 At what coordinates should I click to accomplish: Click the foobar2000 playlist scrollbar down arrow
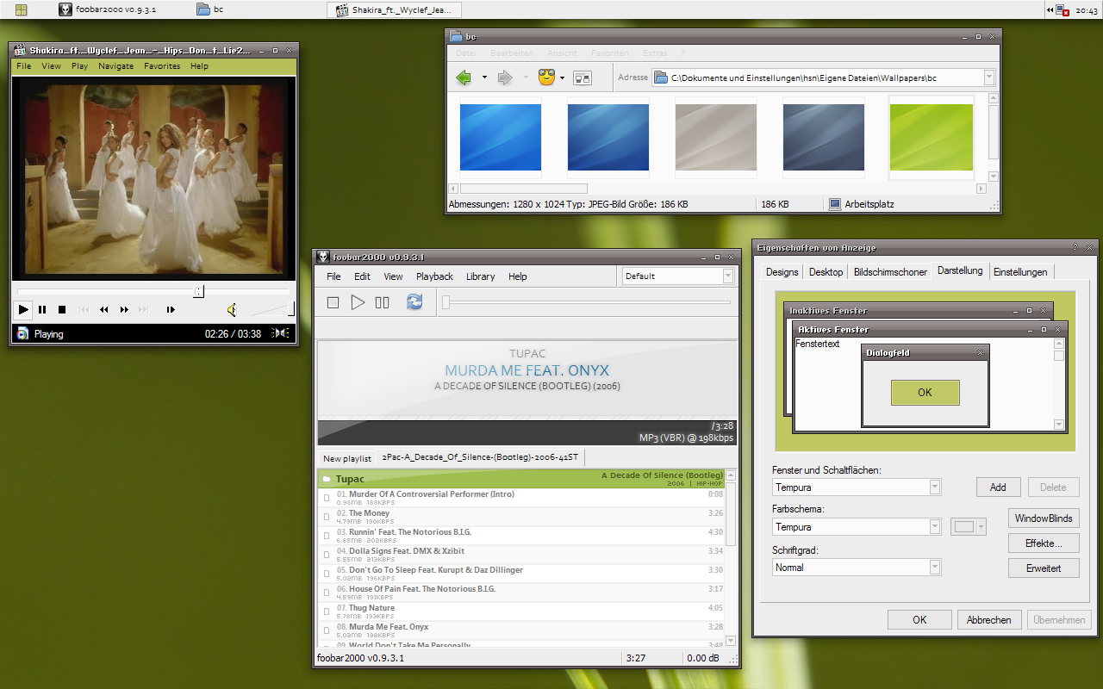click(731, 640)
